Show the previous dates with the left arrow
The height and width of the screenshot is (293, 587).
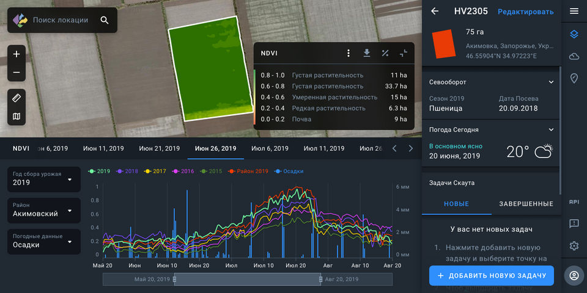[x=394, y=148]
